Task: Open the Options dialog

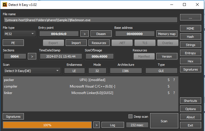Action: [191, 109]
